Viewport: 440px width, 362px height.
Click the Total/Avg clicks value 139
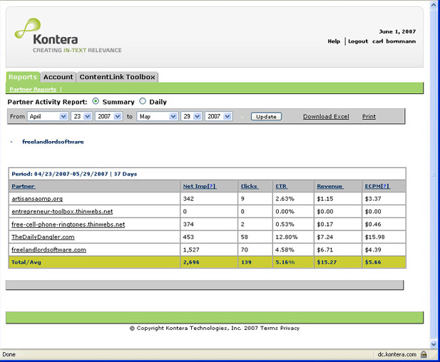[x=246, y=262]
